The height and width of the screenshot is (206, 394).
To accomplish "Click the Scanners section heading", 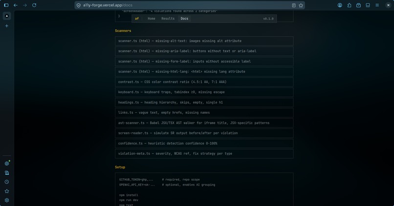I will coord(123,31).
